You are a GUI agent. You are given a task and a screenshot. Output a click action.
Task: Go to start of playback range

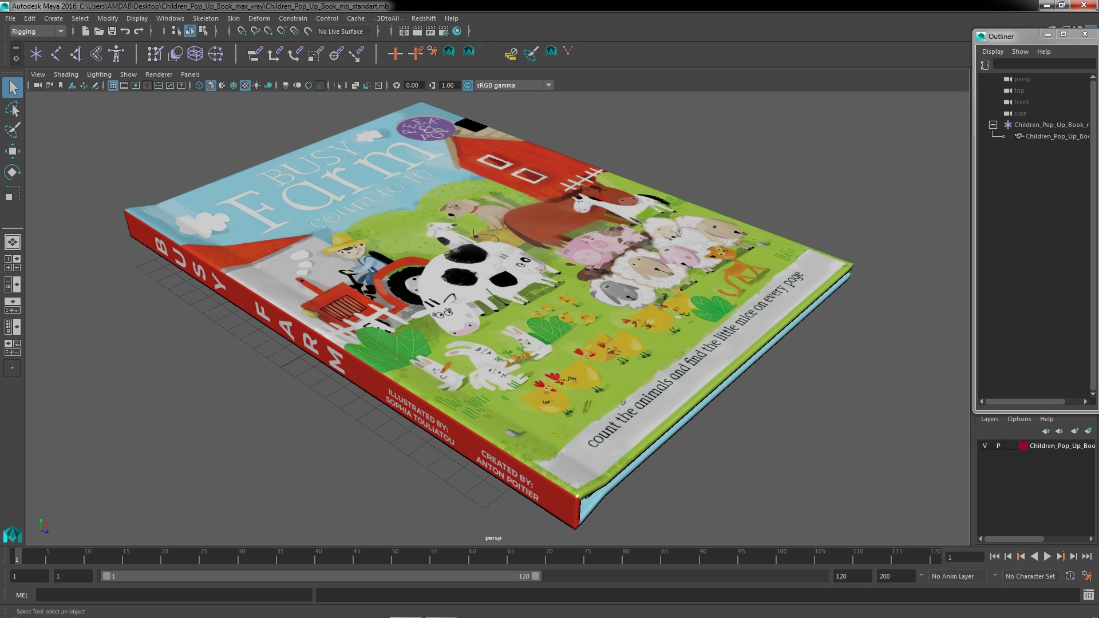click(995, 556)
